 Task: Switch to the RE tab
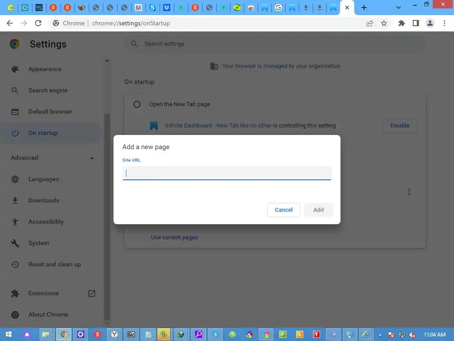tap(39, 8)
